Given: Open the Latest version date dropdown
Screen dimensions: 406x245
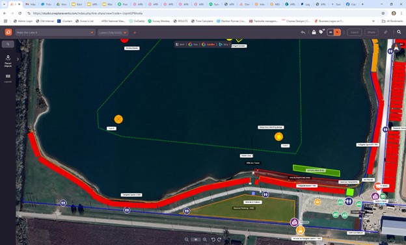Looking at the screenshot, I should point(113,32).
